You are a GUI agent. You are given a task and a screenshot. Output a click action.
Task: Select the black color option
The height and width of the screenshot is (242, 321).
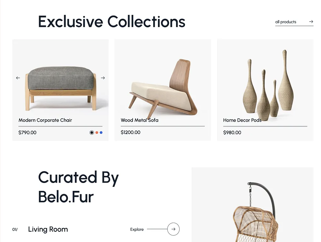[x=92, y=132]
